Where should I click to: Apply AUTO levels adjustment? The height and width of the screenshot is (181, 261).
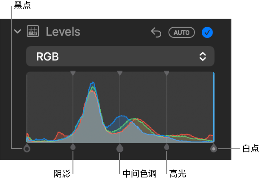[x=181, y=32]
